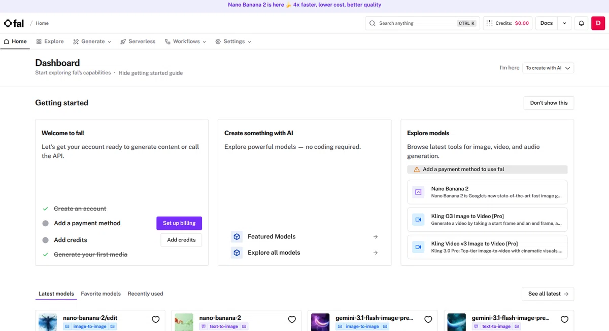Screen dimensions: 609x331
Task: Click 'Generate your first media' checkmark
Action: tap(46, 255)
